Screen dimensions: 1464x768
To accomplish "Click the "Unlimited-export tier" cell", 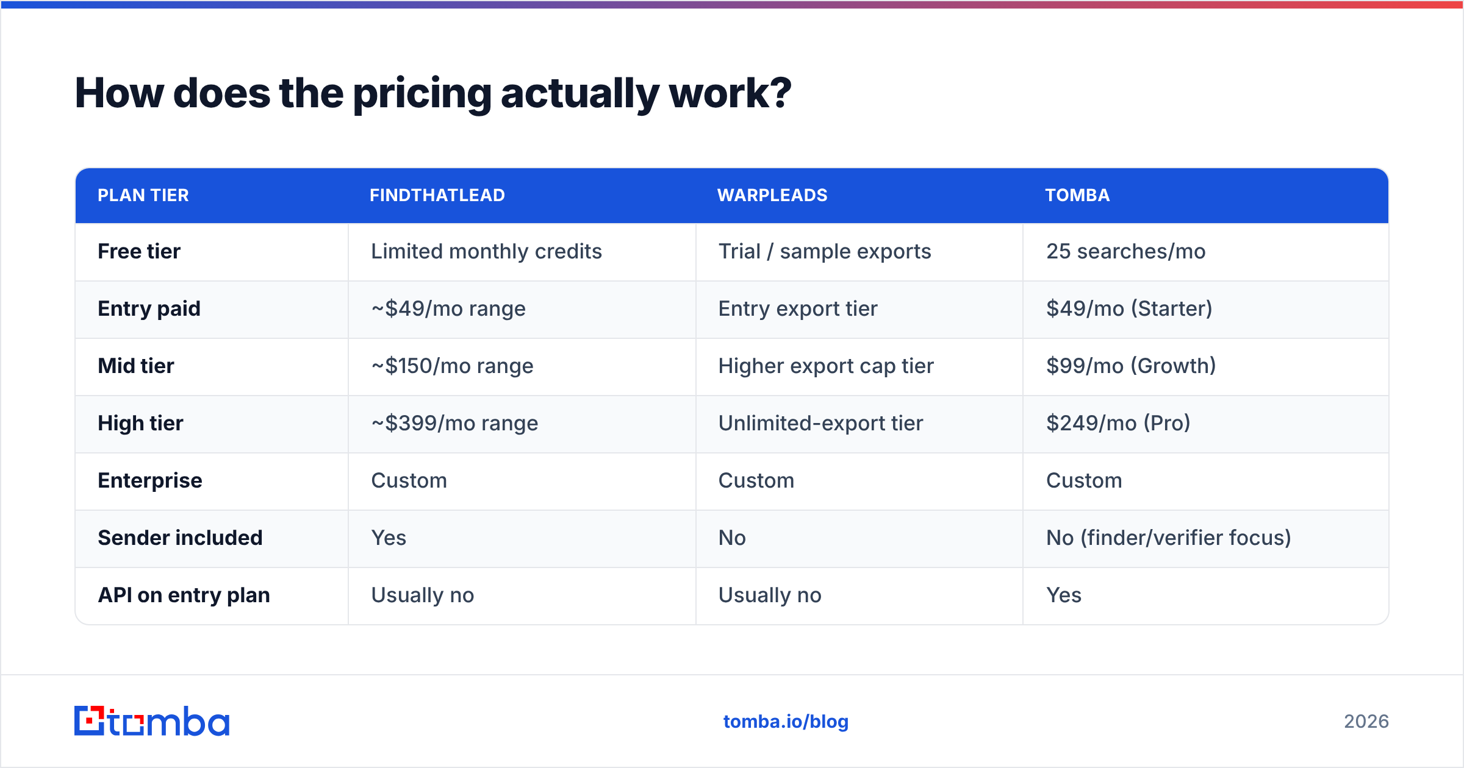I will (x=820, y=423).
